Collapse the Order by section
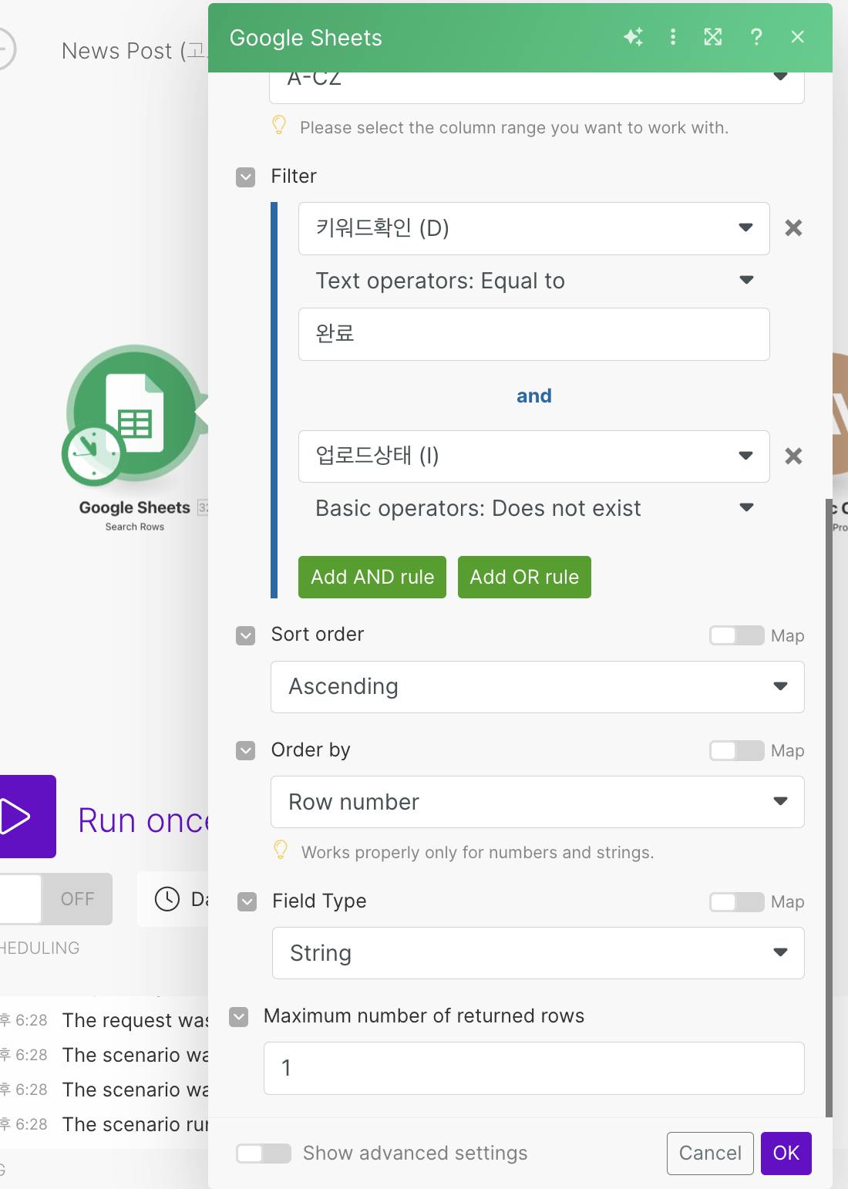 point(246,751)
